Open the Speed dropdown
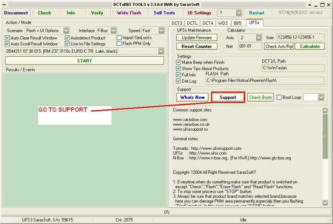Viewport: 333px width, 224px height. tap(161, 30)
